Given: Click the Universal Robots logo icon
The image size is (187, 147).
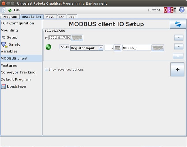Looking at the screenshot, I should [x=3, y=10].
